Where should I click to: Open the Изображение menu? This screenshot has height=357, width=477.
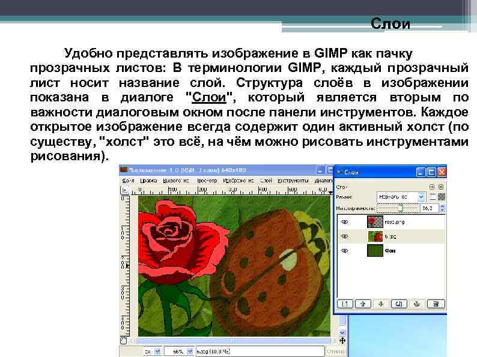pos(238,181)
